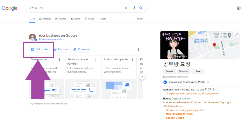
Task: Click Google's reviewing your map location suggestion
Action: pos(192,94)
